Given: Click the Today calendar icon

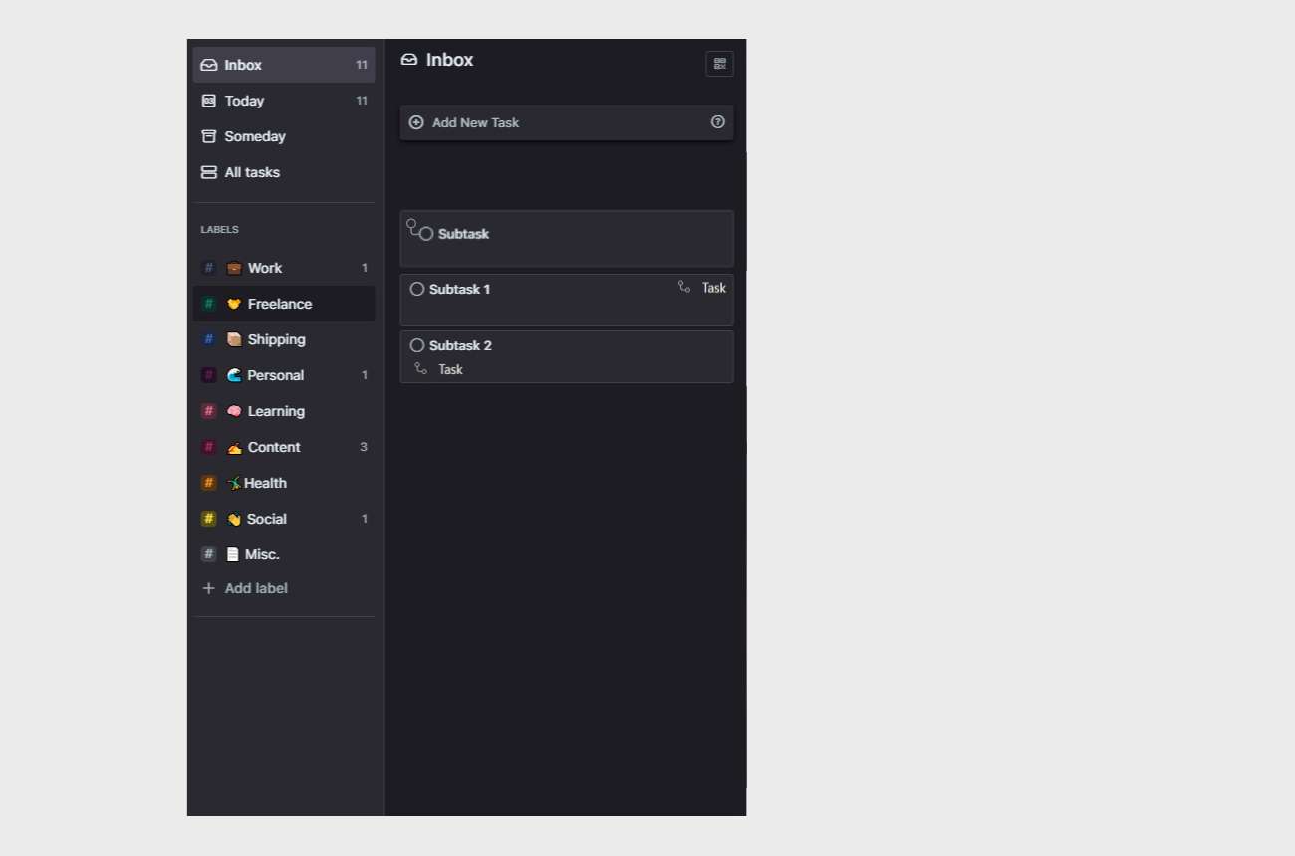Looking at the screenshot, I should coord(208,101).
